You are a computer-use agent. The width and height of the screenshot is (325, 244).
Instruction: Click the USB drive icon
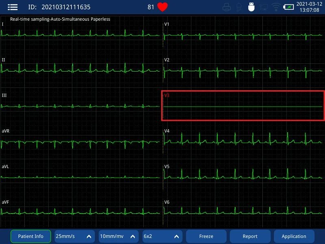coord(251,7)
